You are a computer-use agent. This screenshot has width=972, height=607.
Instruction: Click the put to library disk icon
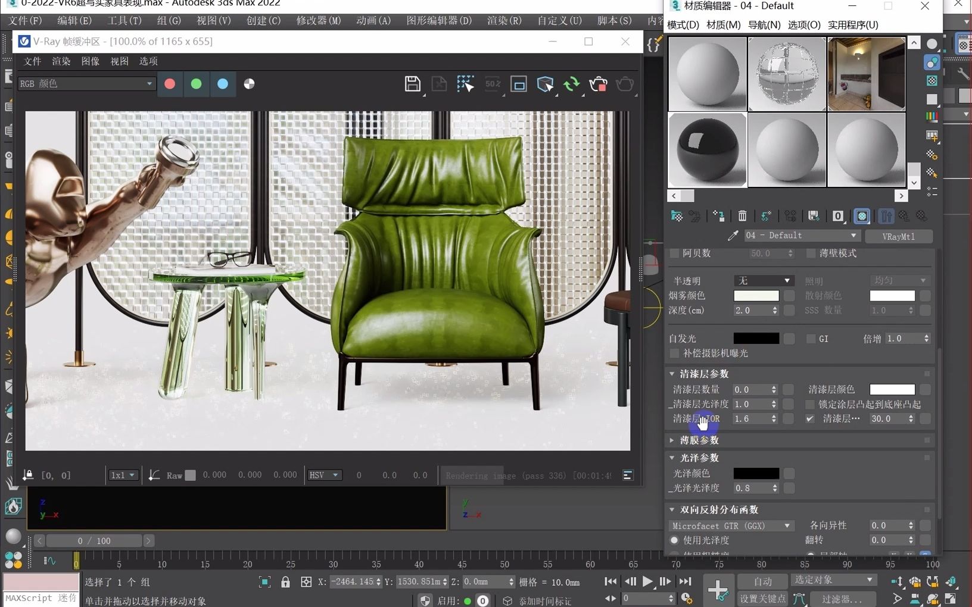click(814, 216)
